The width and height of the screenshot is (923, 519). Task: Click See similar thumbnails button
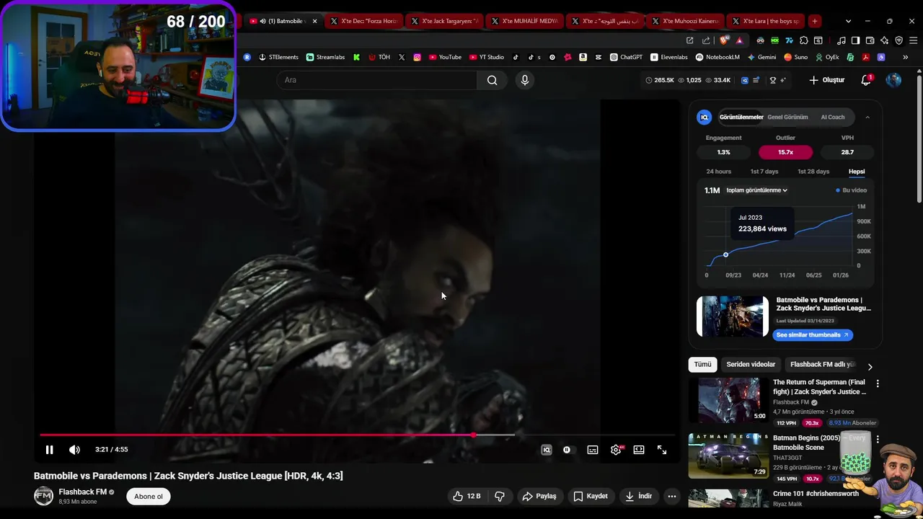click(813, 334)
